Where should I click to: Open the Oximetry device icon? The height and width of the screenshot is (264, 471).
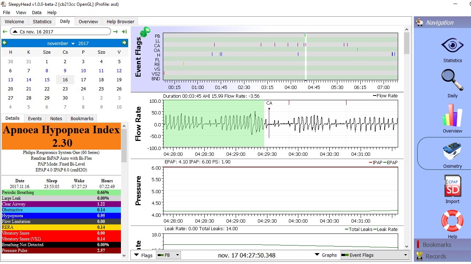pos(452,152)
